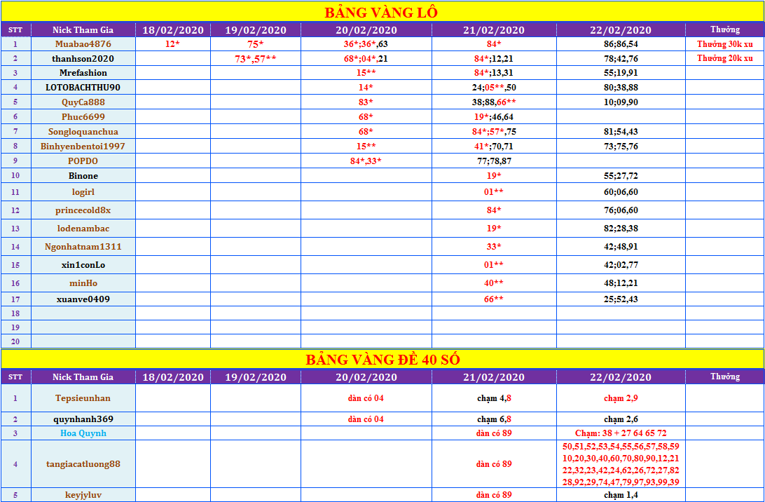
Task: Select the 'chạm 2,6' cell
Action: tap(621, 419)
